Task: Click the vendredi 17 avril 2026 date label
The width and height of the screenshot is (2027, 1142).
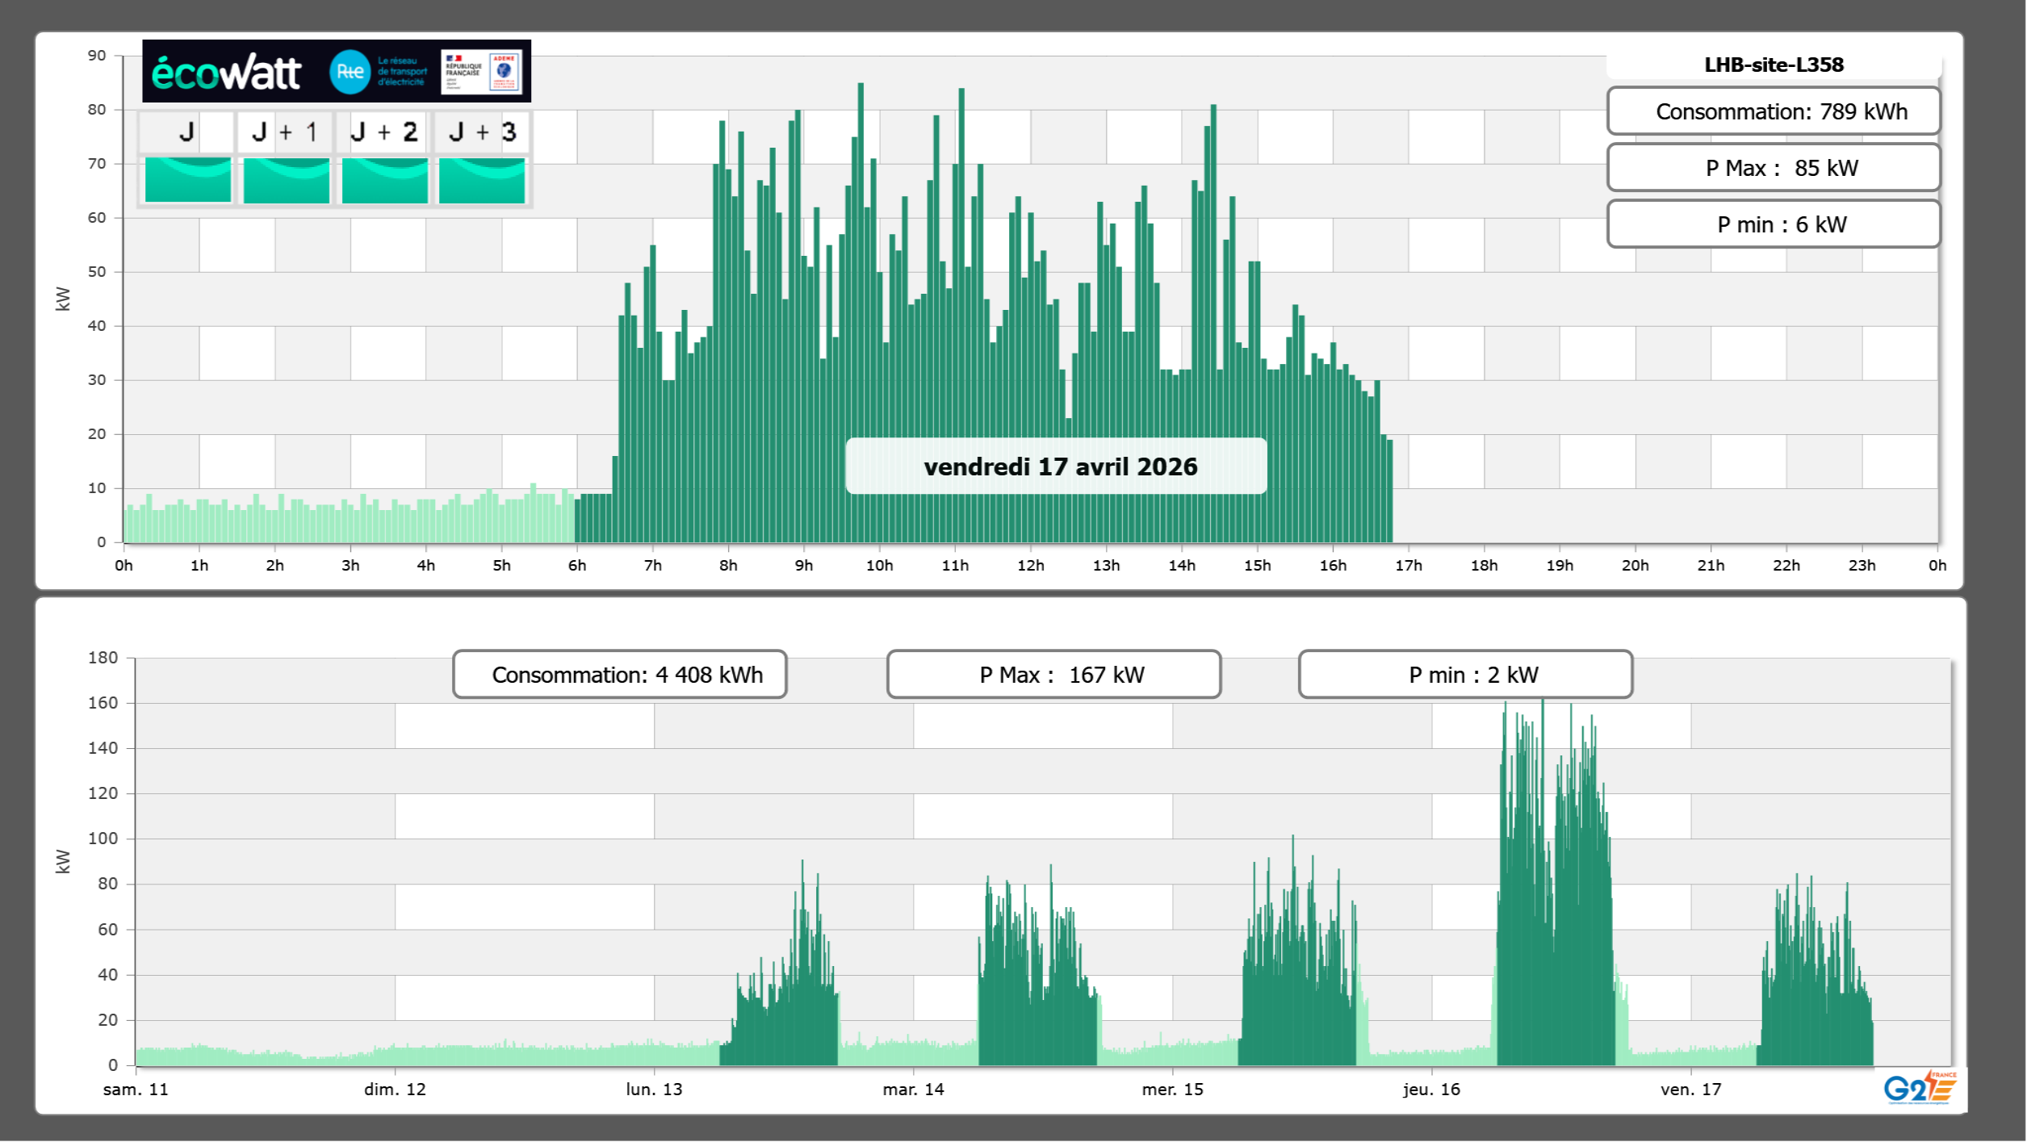Action: pyautogui.click(x=1056, y=466)
